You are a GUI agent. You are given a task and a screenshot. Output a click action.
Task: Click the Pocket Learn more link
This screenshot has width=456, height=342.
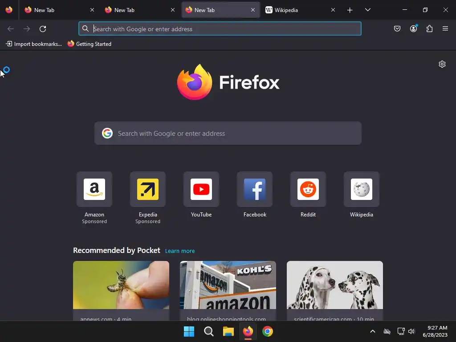(x=180, y=251)
